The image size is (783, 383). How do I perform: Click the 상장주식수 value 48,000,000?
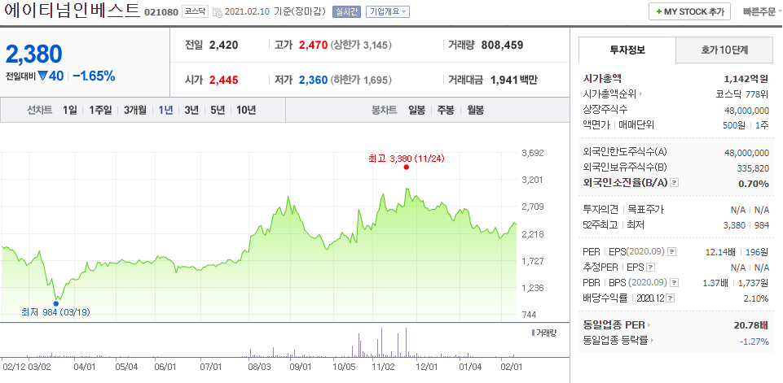[746, 110]
